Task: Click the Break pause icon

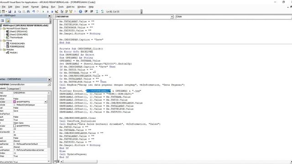Action: [x=47, y=11]
